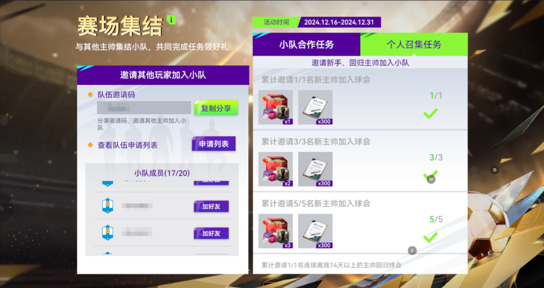Viewport: 544px width, 288px height.
Task: Click the badge avatar of second listed member
Action: (x=108, y=206)
